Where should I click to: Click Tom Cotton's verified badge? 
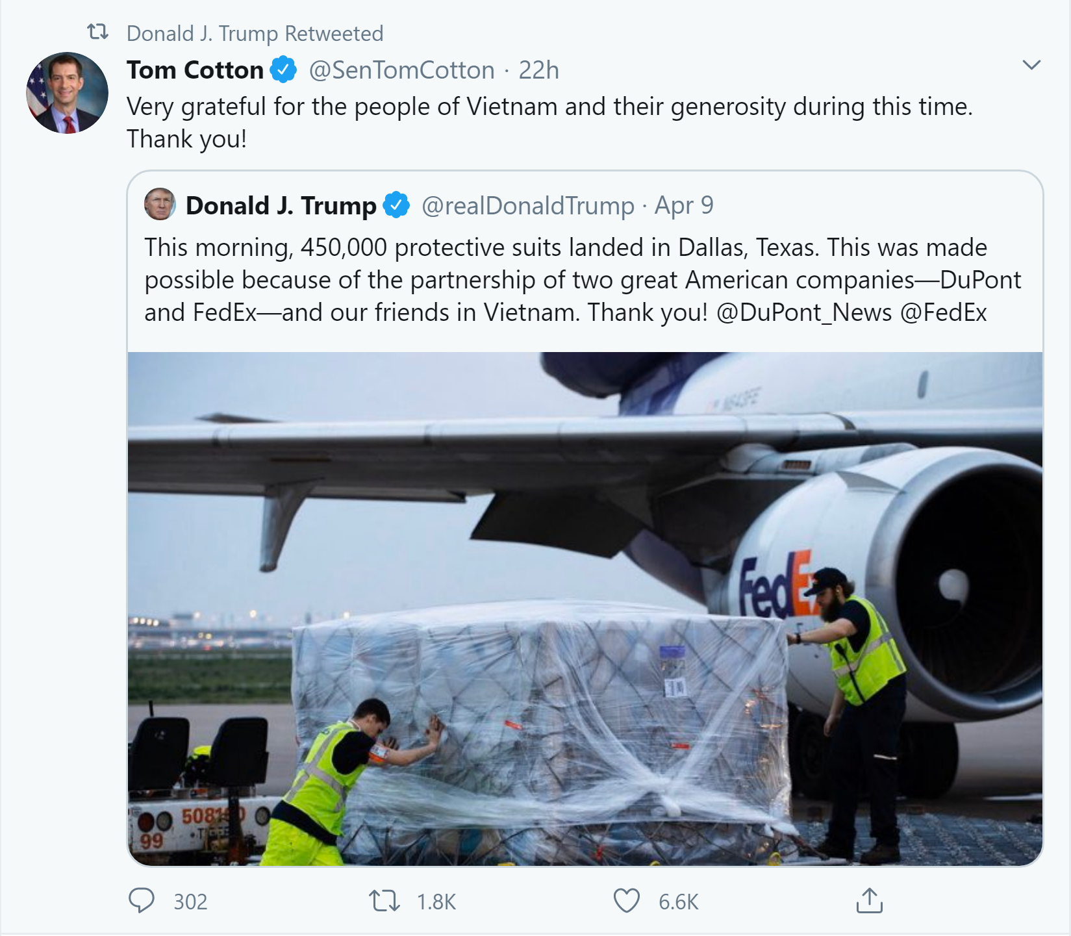click(x=283, y=70)
